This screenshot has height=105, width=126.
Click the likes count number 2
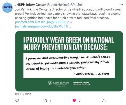(x=80, y=101)
